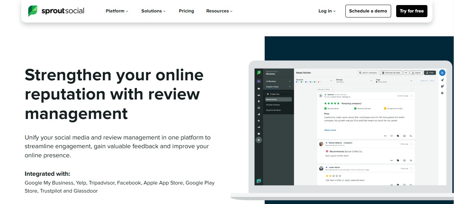Click the five-star rating on the Amazing company review
Image resolution: width=454 pixels, height=204 pixels.
click(331, 104)
